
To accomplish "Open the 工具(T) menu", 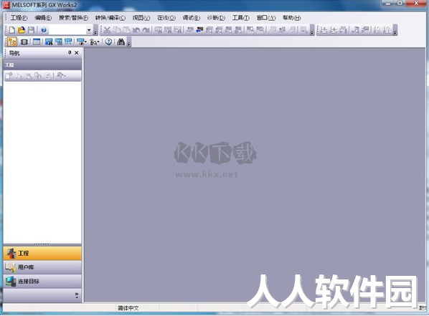I will pyautogui.click(x=241, y=18).
